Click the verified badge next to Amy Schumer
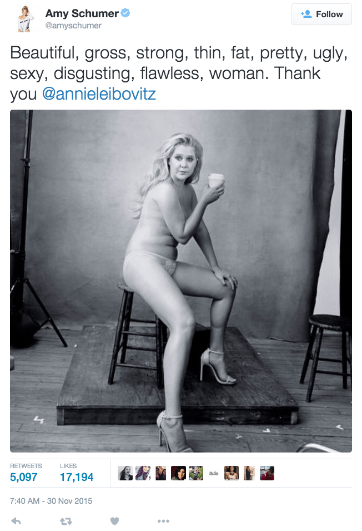This screenshot has height=531, width=362. point(125,13)
